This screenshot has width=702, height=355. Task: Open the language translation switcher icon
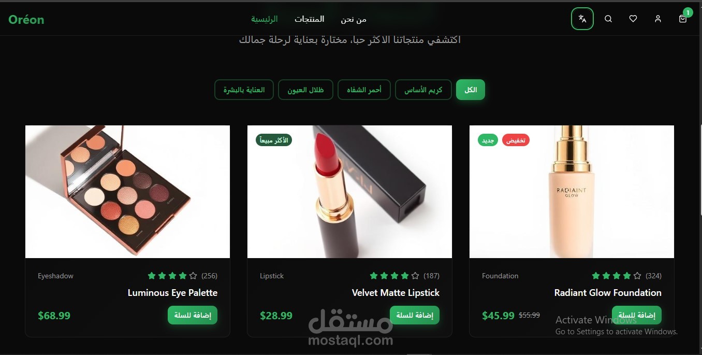[x=582, y=19]
